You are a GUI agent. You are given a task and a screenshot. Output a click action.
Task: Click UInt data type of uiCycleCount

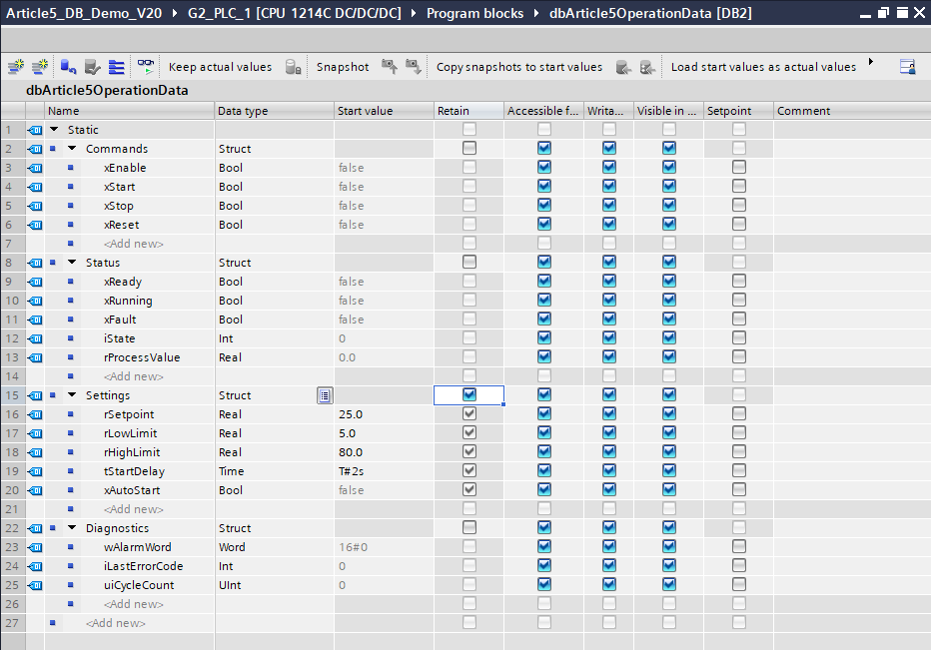[x=231, y=585]
